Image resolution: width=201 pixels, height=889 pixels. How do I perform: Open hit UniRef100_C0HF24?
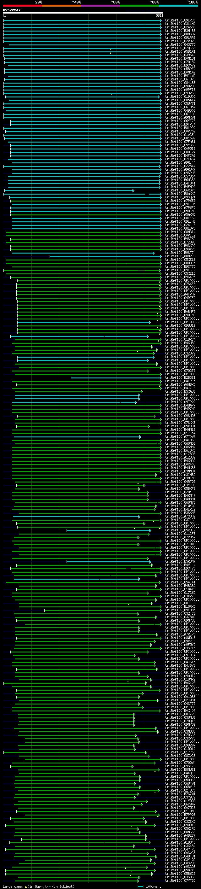(180, 152)
